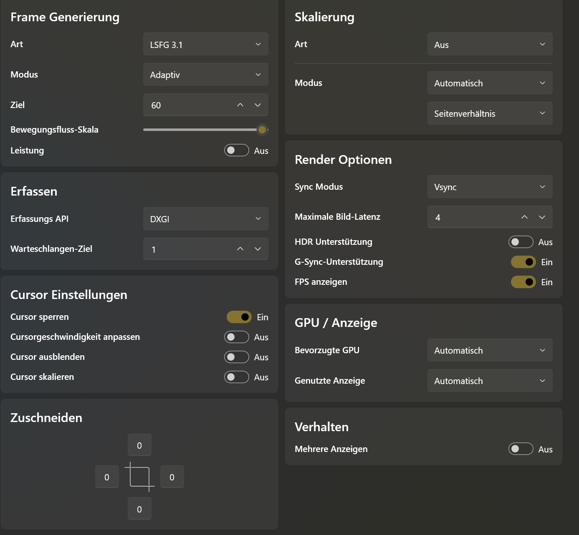Click down arrow for Warteschlangen-Ziel
This screenshot has width=579, height=535.
click(258, 249)
